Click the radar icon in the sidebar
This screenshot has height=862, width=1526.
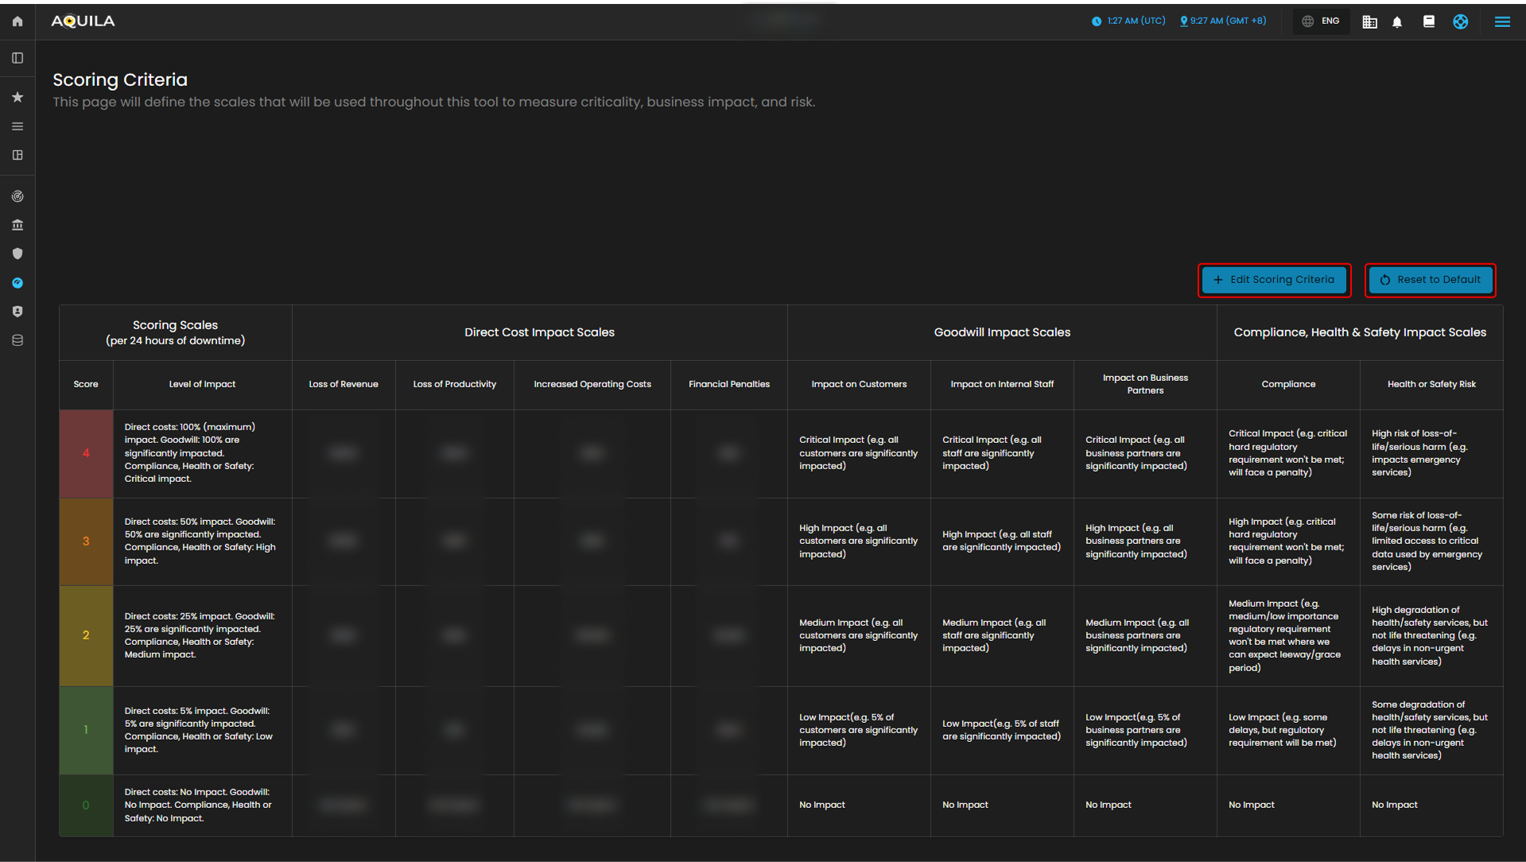(17, 196)
